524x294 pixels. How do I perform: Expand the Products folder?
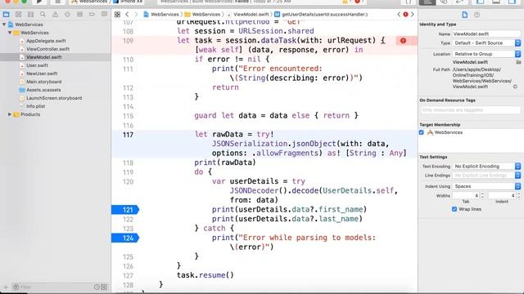[x=10, y=114]
